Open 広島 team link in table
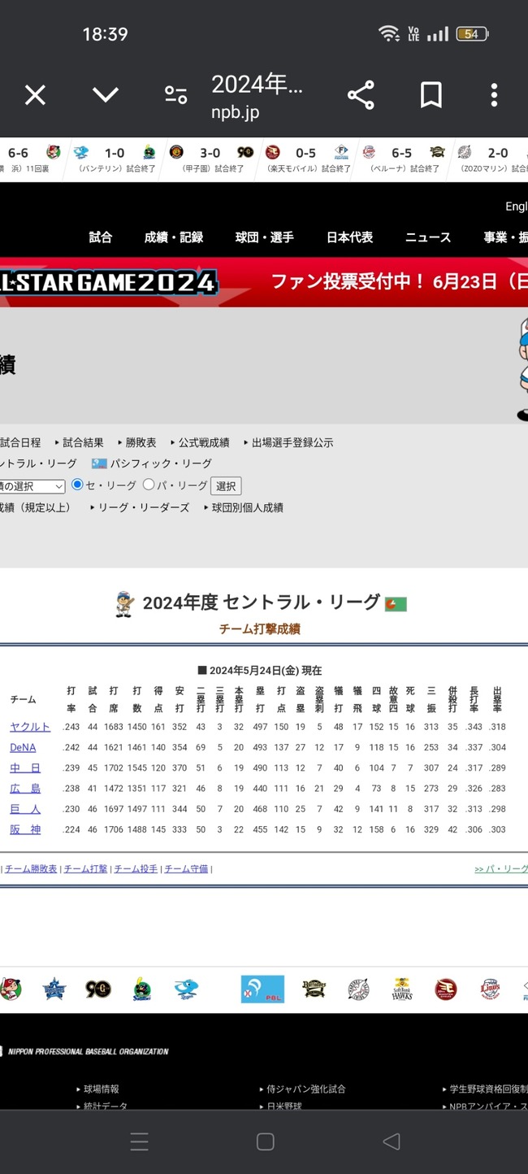528x1174 pixels. point(25,789)
